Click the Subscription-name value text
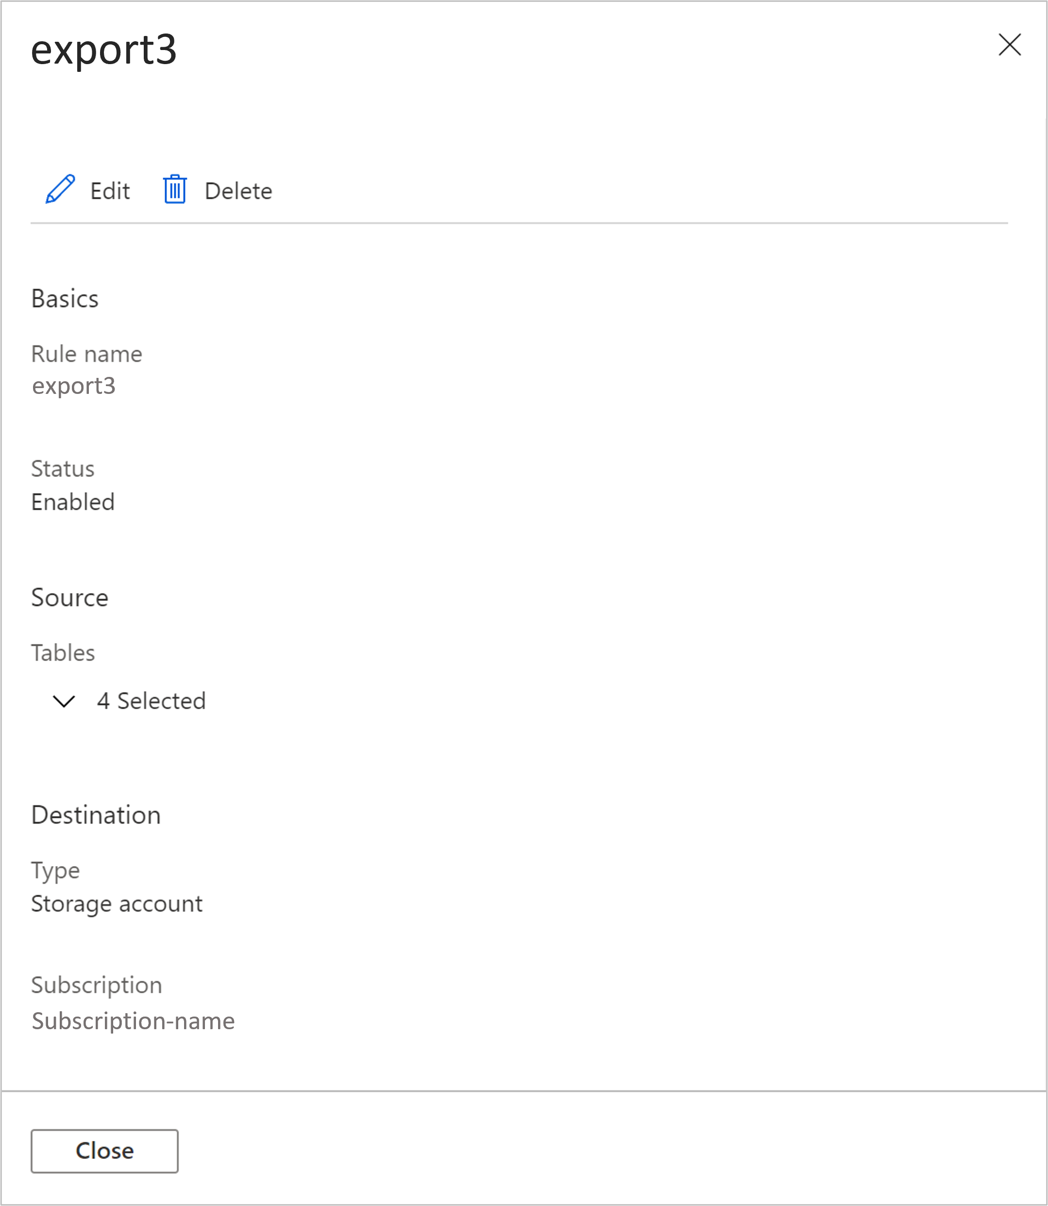 134,1020
